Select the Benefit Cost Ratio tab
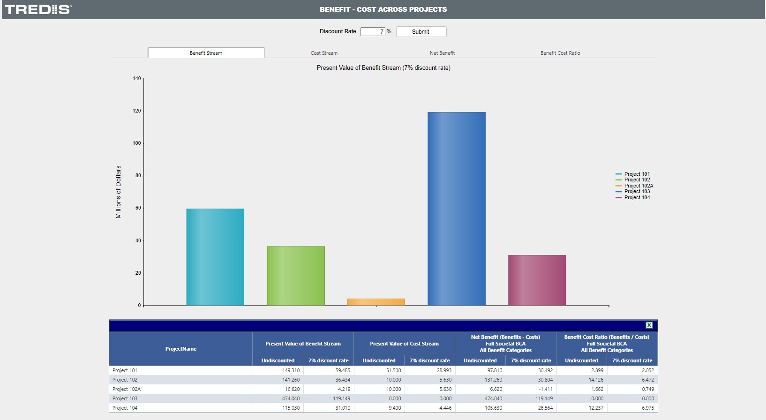This screenshot has width=766, height=420. pos(560,53)
